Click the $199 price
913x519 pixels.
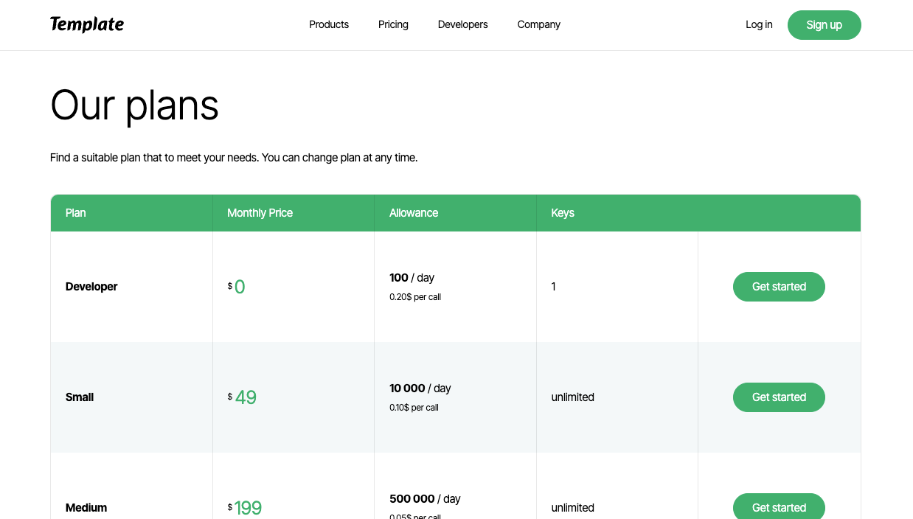tap(245, 508)
